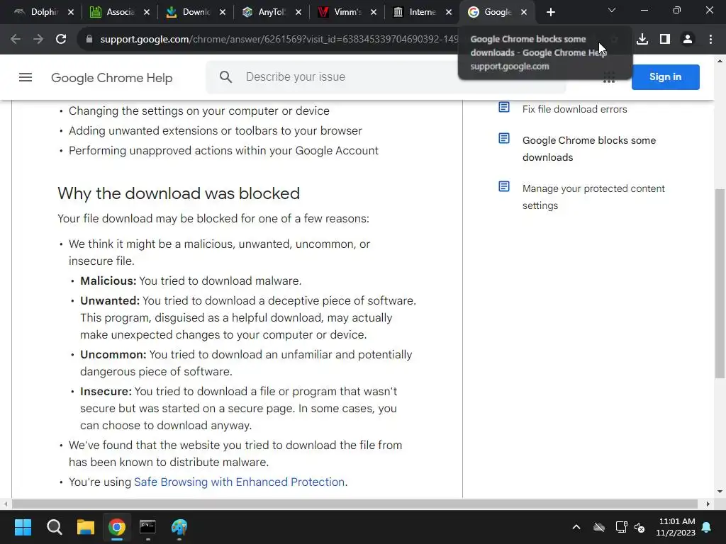Screen dimensions: 726x544
Task: View site information lock icon
Action: point(89,40)
